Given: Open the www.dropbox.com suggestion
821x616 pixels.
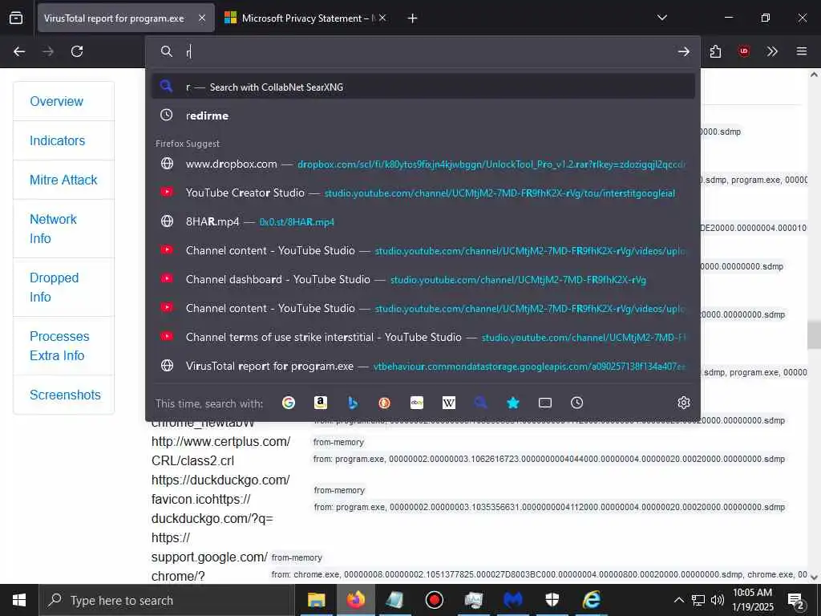Looking at the screenshot, I should point(423,164).
